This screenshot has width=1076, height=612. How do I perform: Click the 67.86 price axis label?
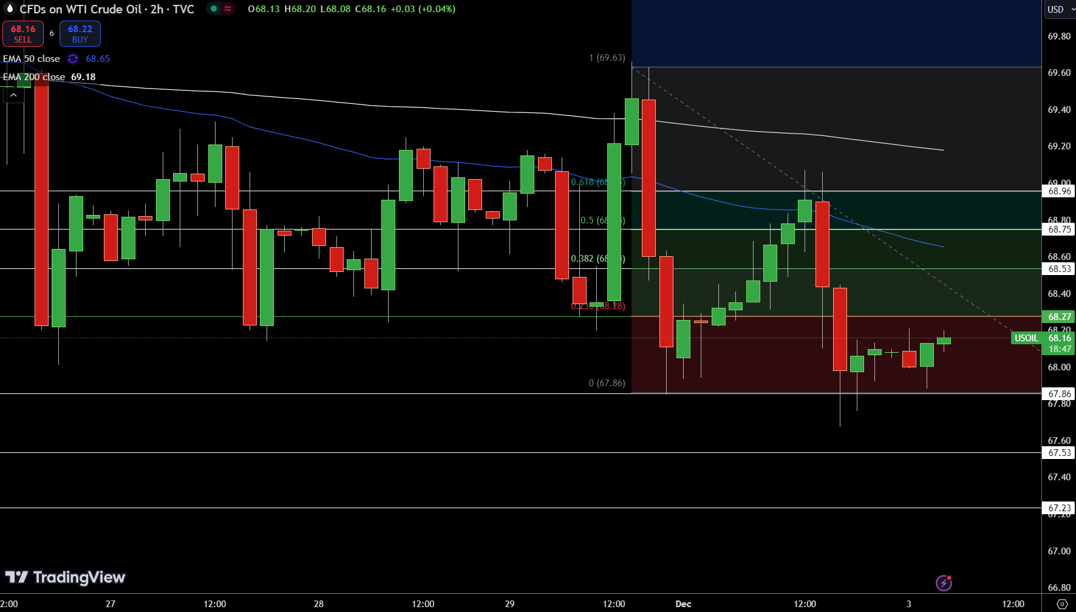point(1060,394)
